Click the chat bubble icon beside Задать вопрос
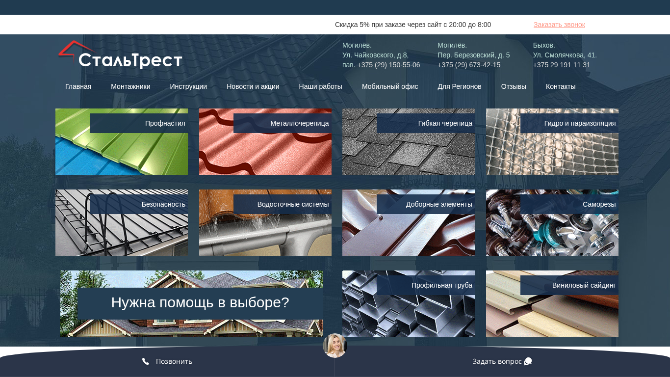 (x=528, y=361)
